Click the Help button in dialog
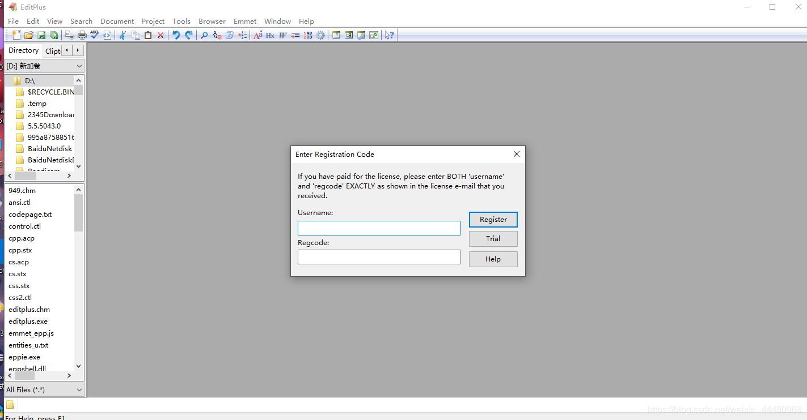The width and height of the screenshot is (807, 420). click(493, 259)
